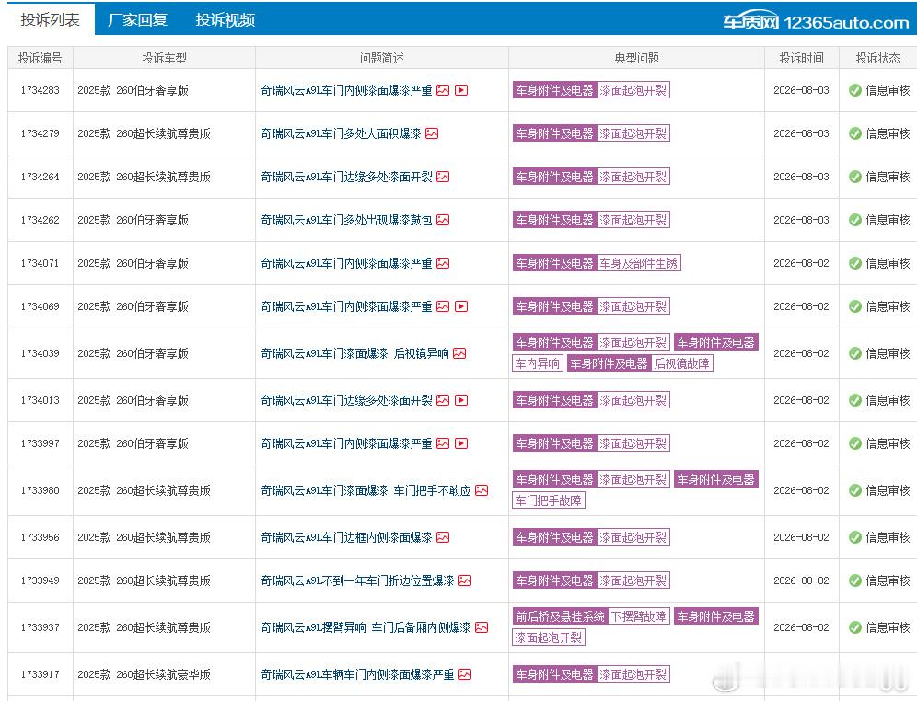
Task: Play video icon for complaint 1734013
Action: click(x=461, y=400)
